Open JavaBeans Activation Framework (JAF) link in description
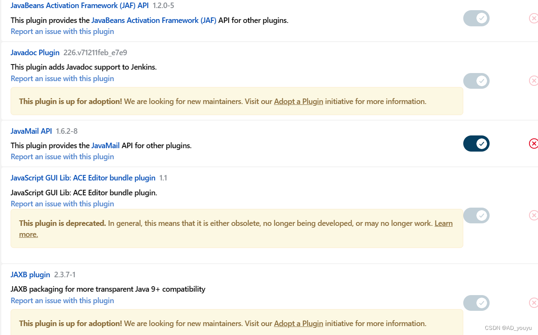The width and height of the screenshot is (538, 335). tap(154, 20)
